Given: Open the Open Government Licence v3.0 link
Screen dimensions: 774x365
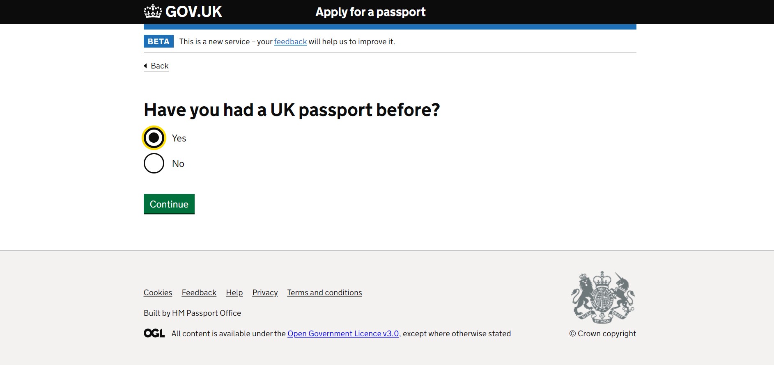Looking at the screenshot, I should tap(343, 334).
